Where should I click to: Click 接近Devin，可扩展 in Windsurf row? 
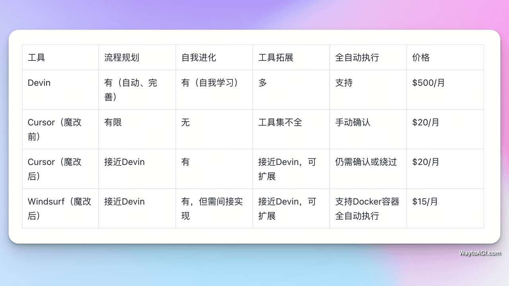291,209
